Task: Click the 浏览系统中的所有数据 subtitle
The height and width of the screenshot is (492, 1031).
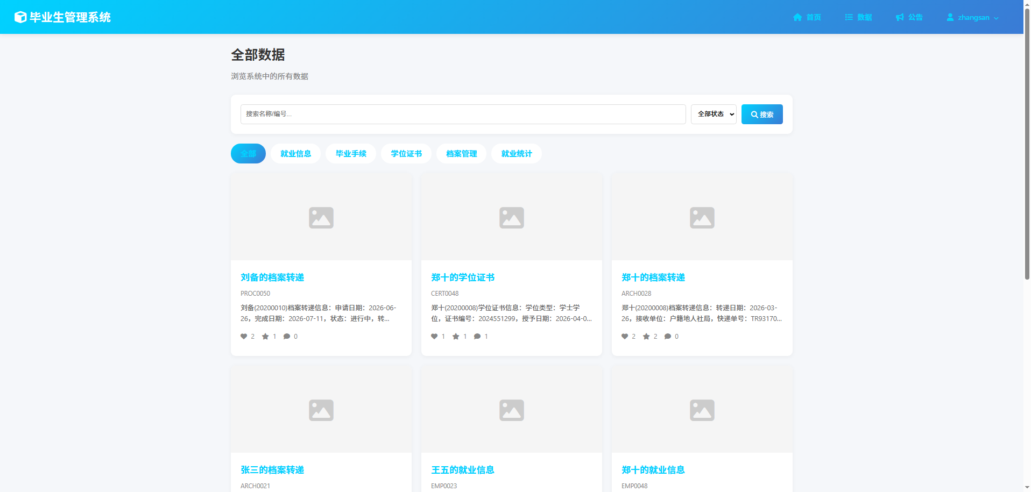Action: coord(270,76)
